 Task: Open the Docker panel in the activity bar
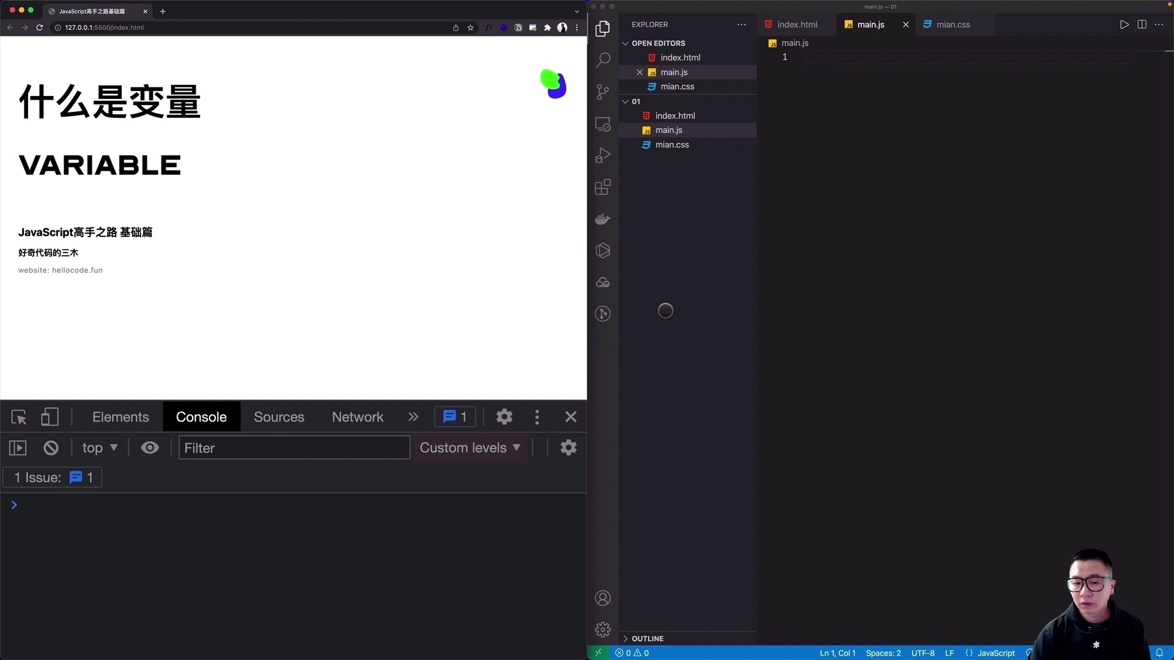pyautogui.click(x=604, y=218)
